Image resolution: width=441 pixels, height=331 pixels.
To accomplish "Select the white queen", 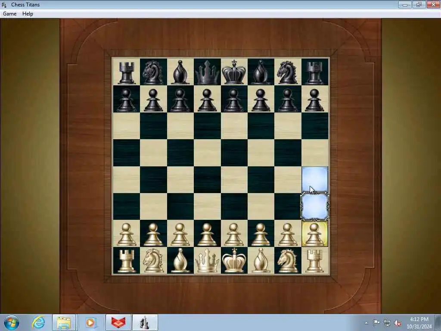I will coord(207,260).
